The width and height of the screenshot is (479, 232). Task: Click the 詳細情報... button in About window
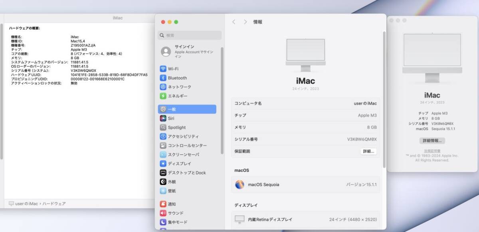[x=432, y=141]
